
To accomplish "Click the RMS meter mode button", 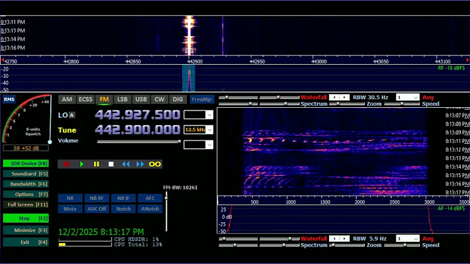I will coord(9,99).
